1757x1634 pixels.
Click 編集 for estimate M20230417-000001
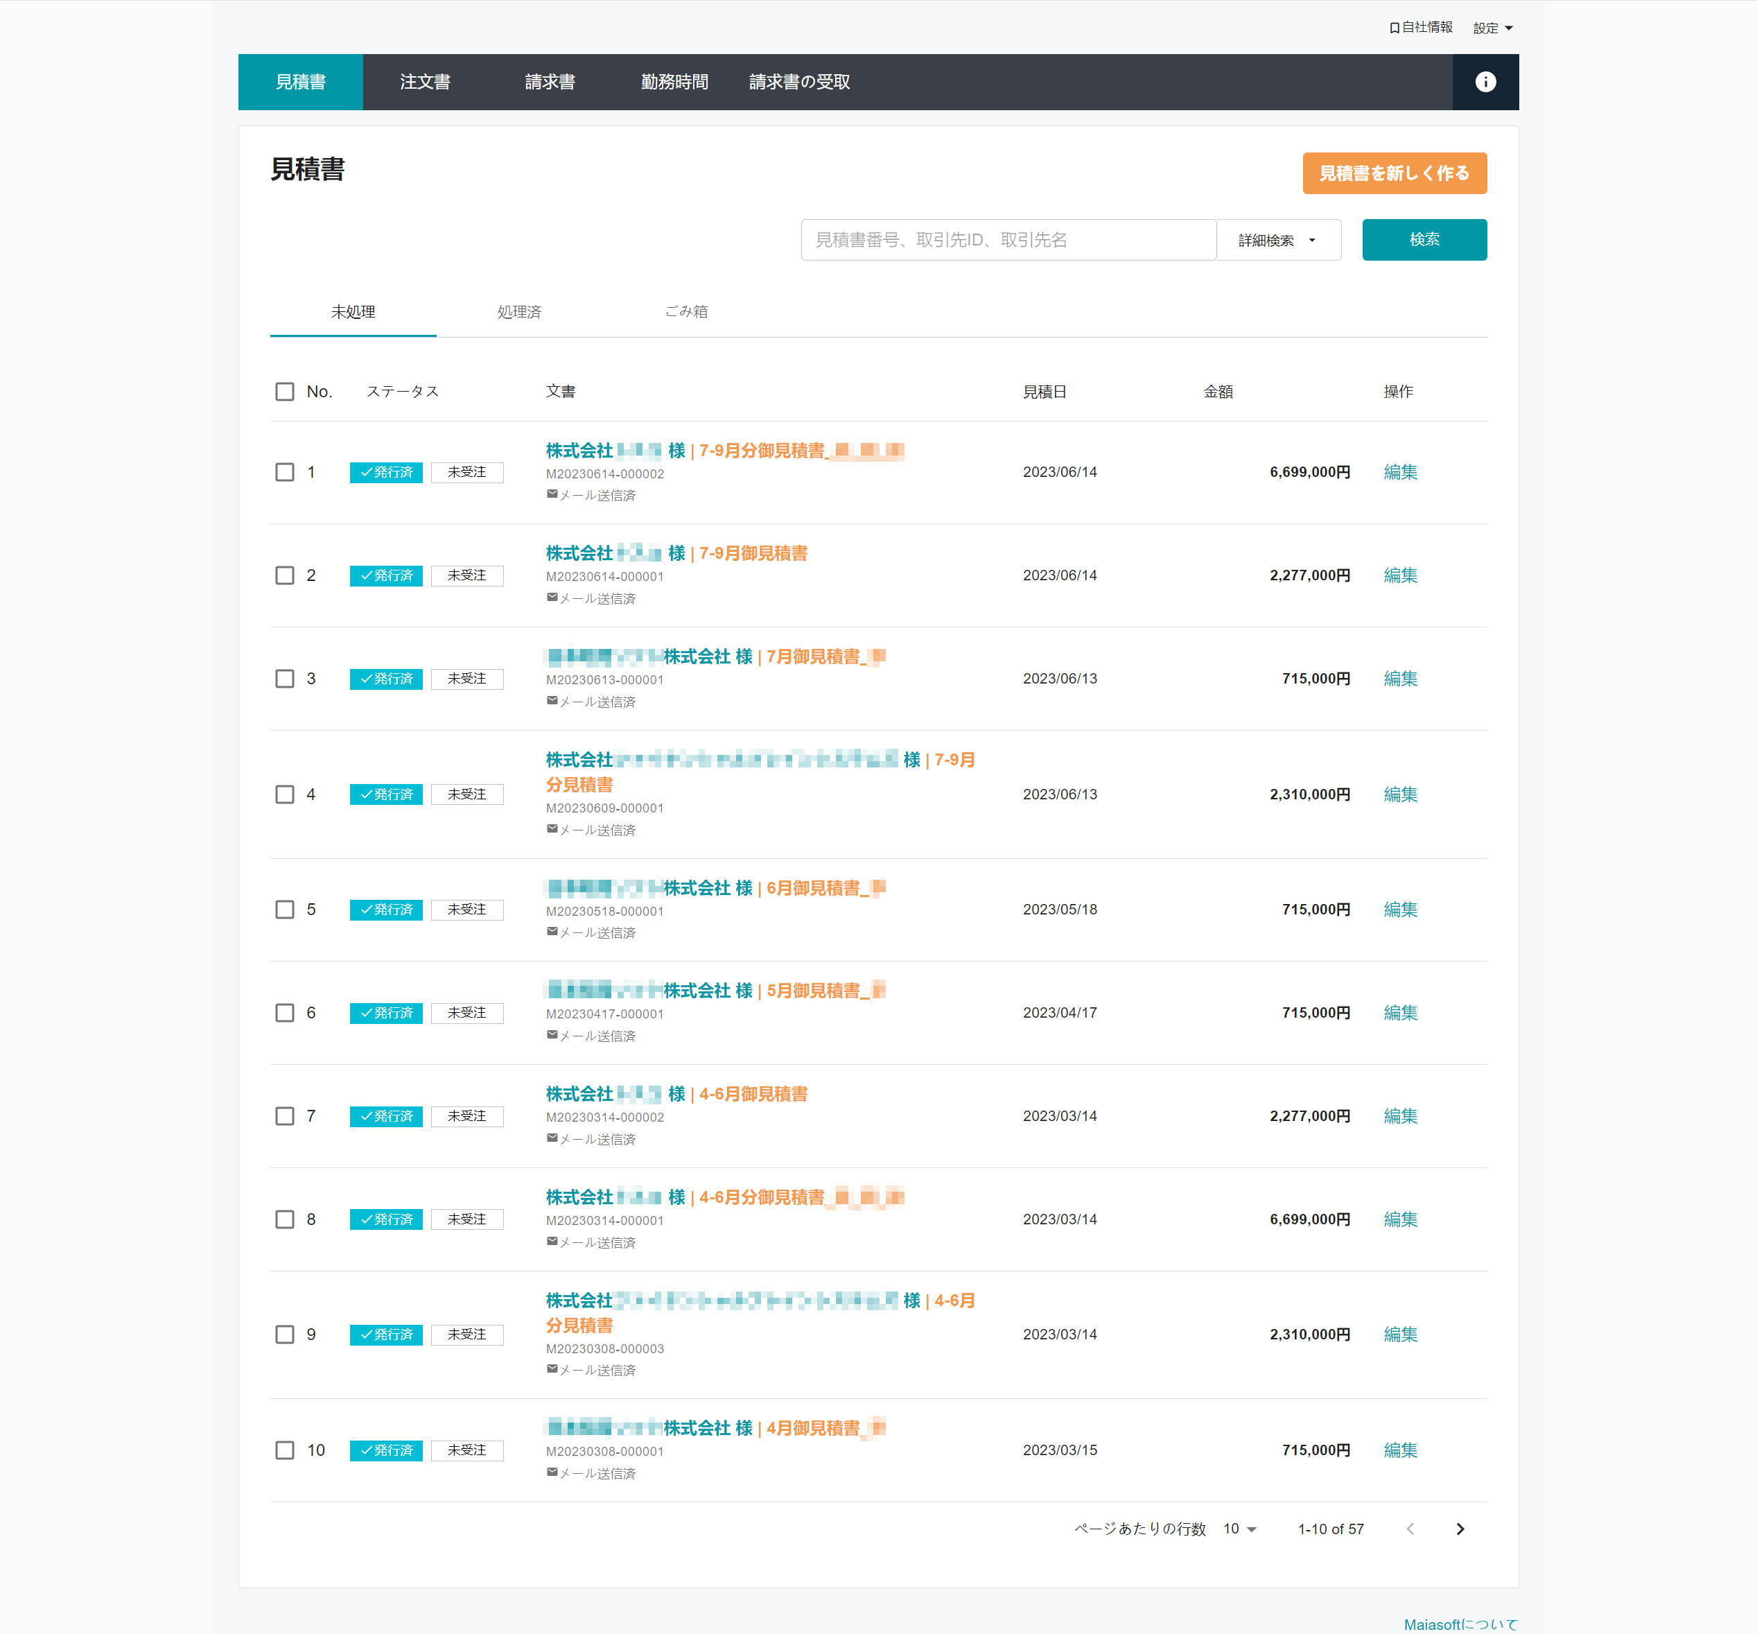click(x=1400, y=1014)
